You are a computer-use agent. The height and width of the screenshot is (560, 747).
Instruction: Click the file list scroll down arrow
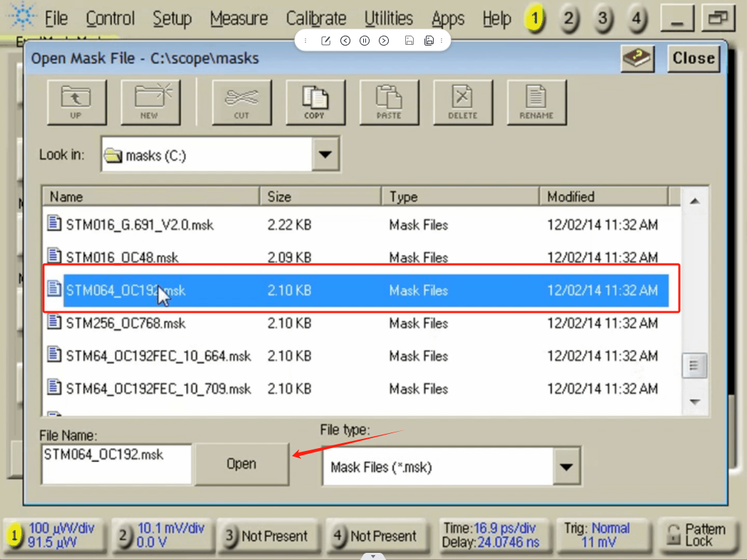[695, 403]
